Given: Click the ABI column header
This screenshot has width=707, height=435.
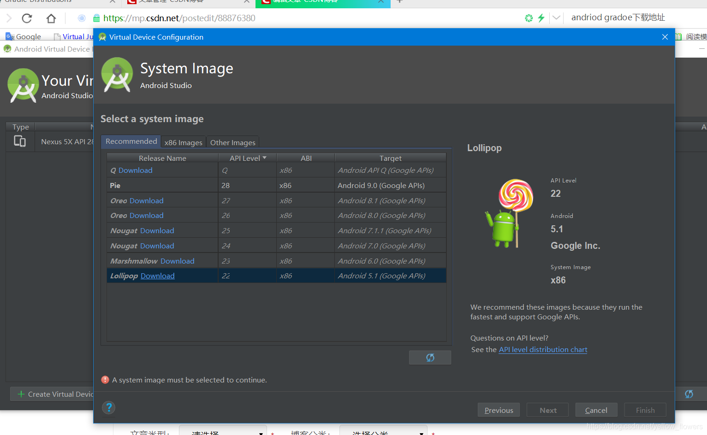Looking at the screenshot, I should (x=306, y=158).
